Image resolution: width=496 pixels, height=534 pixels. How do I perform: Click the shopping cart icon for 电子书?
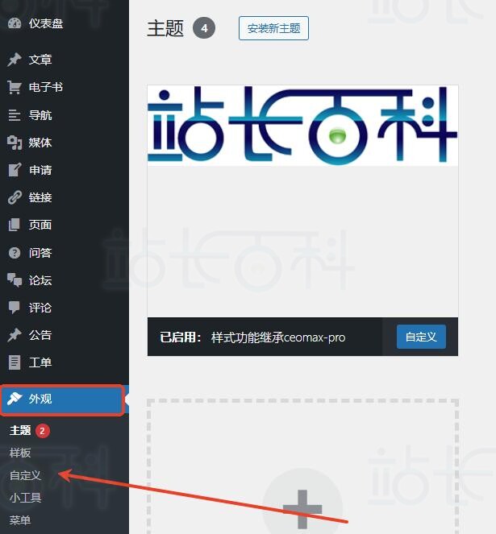(15, 87)
